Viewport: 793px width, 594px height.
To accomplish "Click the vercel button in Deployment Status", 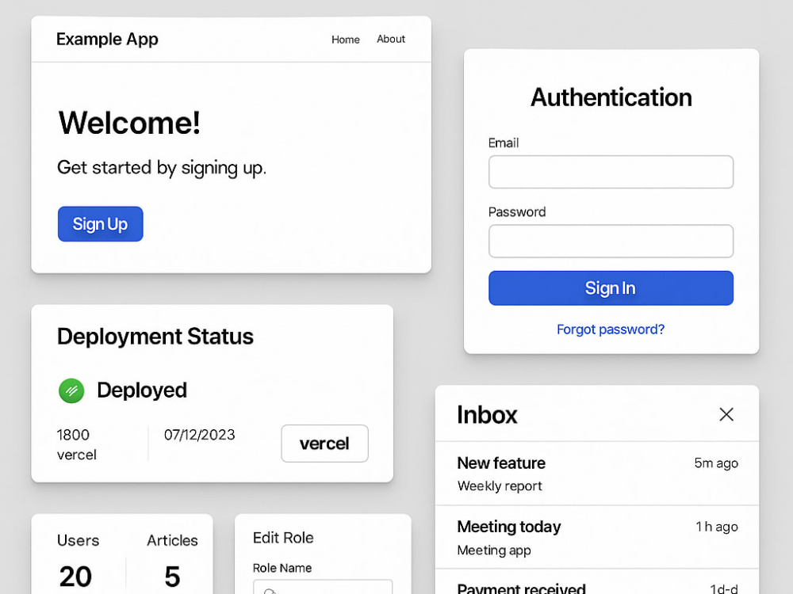I will 324,444.
